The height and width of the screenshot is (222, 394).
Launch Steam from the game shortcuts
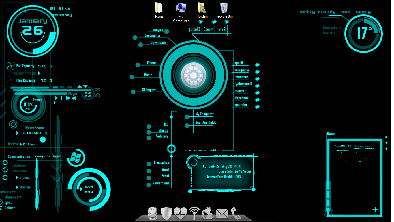pos(209,29)
